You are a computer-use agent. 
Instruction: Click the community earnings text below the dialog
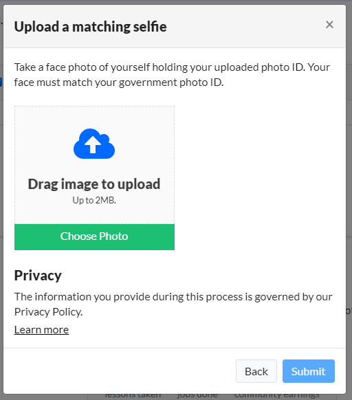click(x=276, y=396)
